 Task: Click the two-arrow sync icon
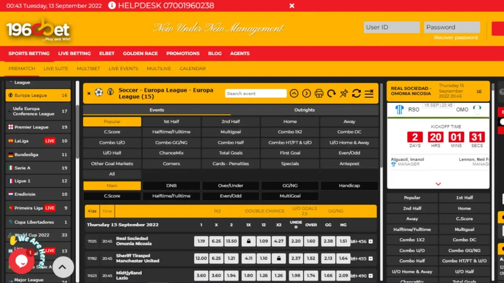pos(356,93)
